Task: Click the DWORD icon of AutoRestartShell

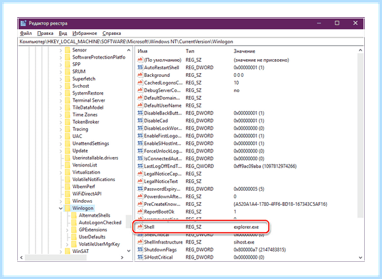Action: click(x=140, y=67)
